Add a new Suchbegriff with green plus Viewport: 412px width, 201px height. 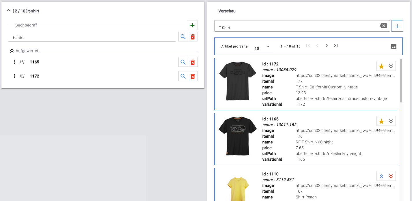193,25
